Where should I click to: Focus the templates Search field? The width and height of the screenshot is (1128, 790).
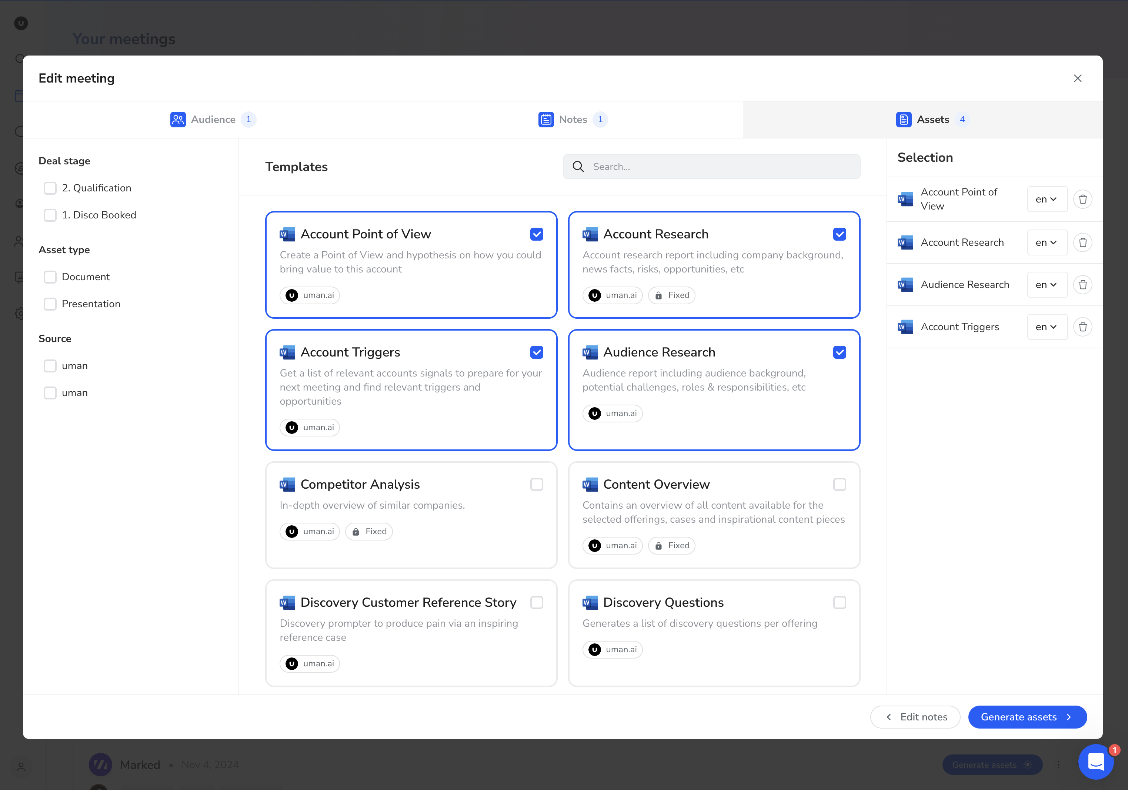pos(722,167)
